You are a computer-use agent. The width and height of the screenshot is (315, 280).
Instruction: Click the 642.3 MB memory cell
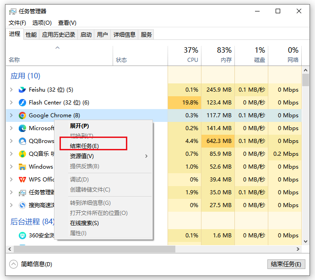point(218,141)
